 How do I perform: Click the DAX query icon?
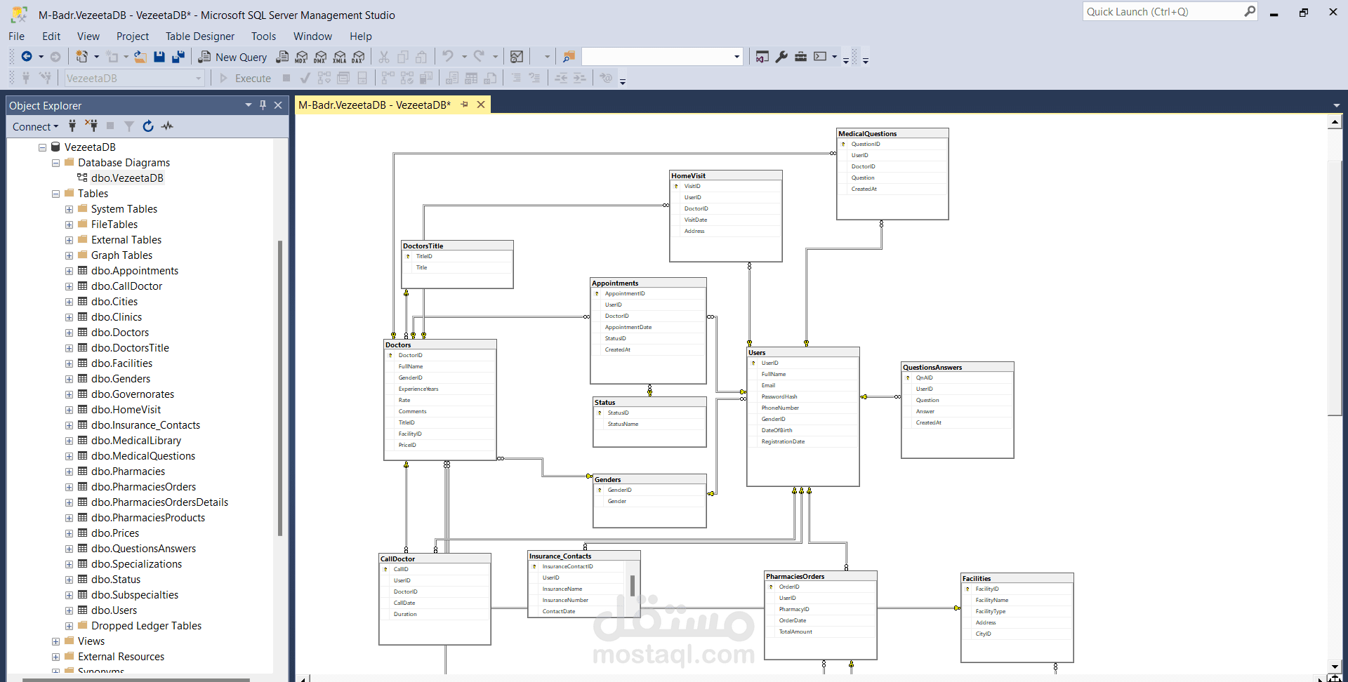(x=359, y=57)
